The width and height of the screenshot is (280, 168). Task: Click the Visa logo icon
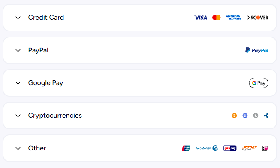(201, 18)
